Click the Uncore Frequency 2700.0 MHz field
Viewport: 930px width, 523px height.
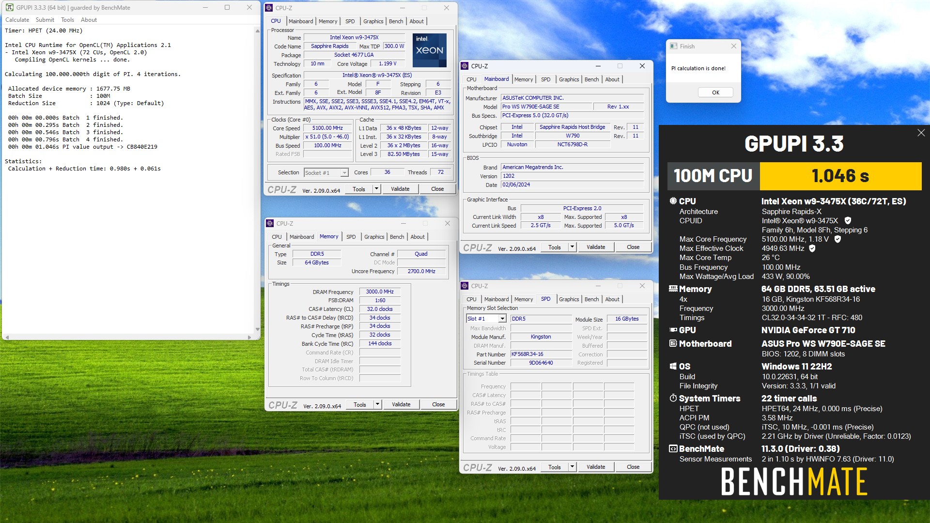(421, 271)
